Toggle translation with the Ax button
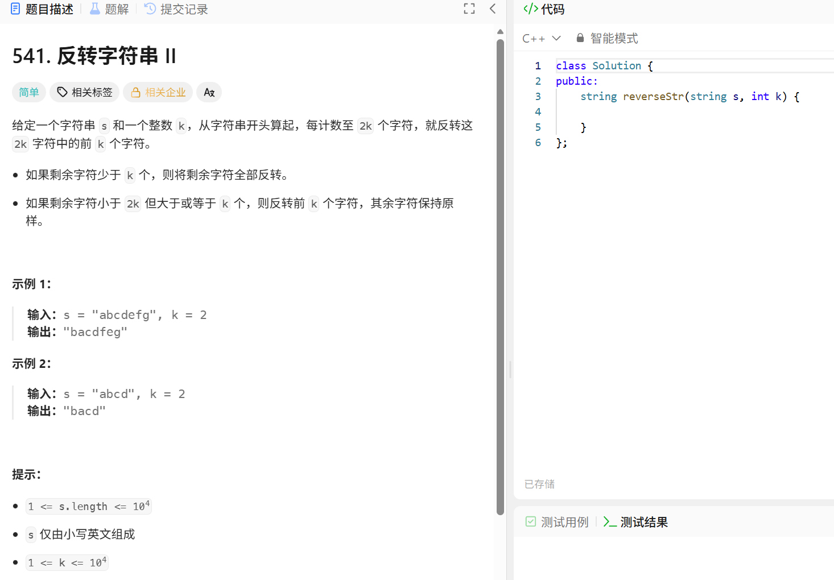Viewport: 834px width, 580px height. pyautogui.click(x=209, y=92)
